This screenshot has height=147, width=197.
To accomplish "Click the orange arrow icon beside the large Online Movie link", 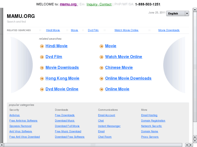I will (101, 89).
